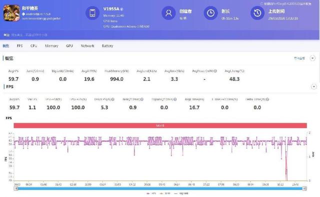Collapse the FPS section arrow
The height and width of the screenshot is (197, 320).
point(313,86)
